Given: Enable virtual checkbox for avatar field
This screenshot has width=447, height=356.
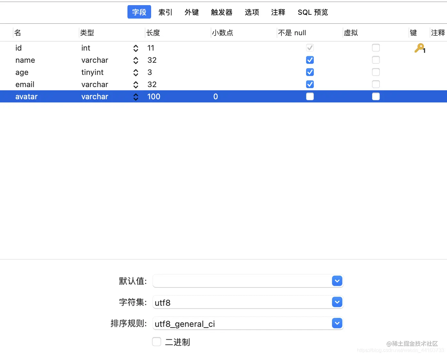Looking at the screenshot, I should (376, 96).
